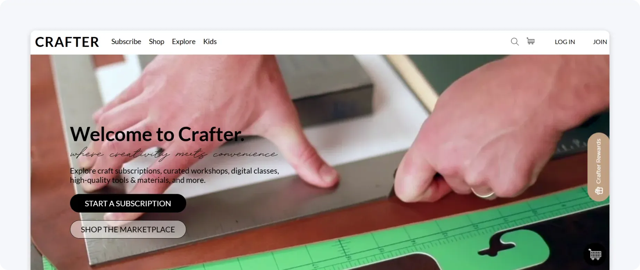Go home via the CRAFTER logo
The height and width of the screenshot is (270, 640).
coord(67,42)
